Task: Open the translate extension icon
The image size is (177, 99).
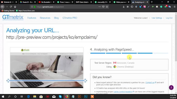Action: point(169,7)
